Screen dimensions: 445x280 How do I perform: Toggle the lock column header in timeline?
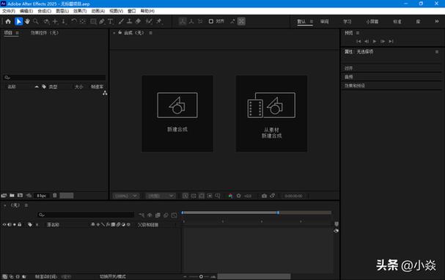[x=20, y=224]
